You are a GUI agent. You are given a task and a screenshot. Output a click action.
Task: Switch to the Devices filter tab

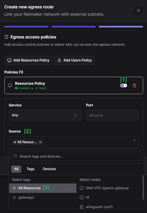coord(49,169)
